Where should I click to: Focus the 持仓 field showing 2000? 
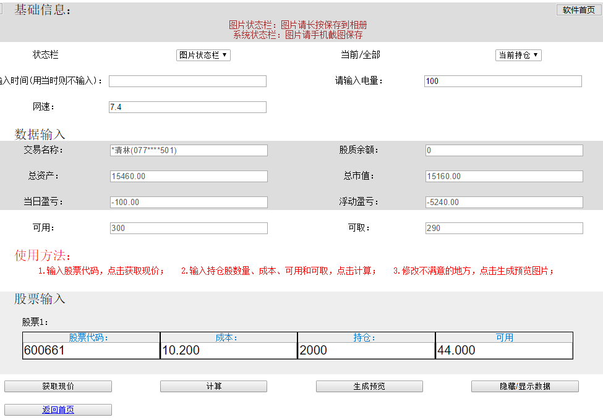(x=367, y=350)
